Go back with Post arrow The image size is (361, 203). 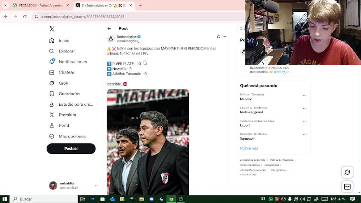pyautogui.click(x=109, y=28)
